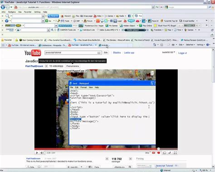Click DAEMON Tools Lite toolbar item
This screenshot has width=215, height=172.
(66, 30)
